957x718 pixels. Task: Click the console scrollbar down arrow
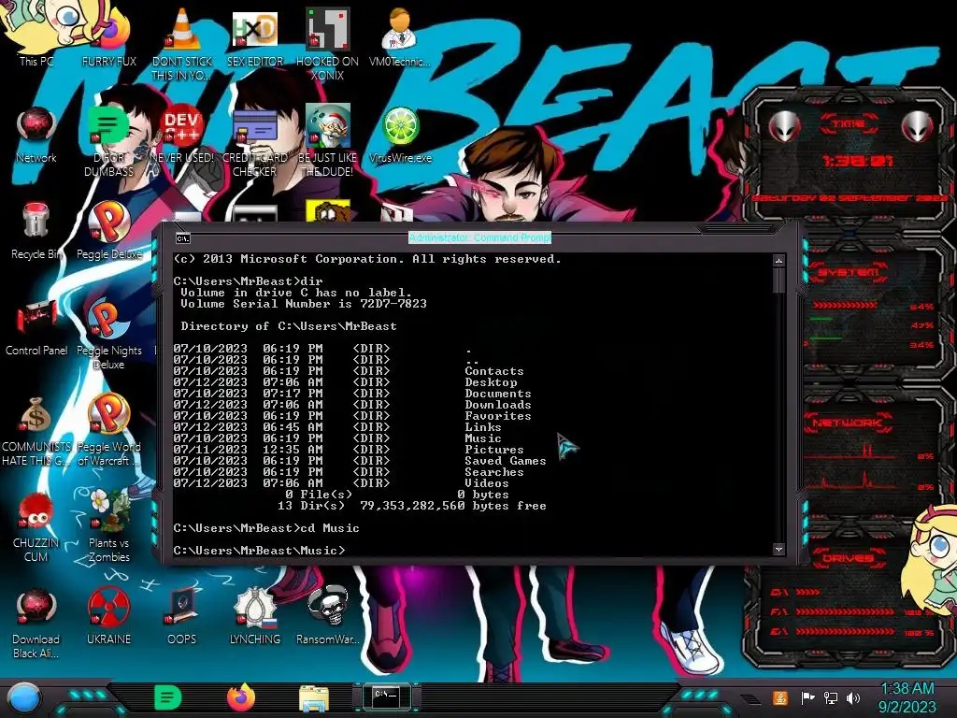(778, 550)
